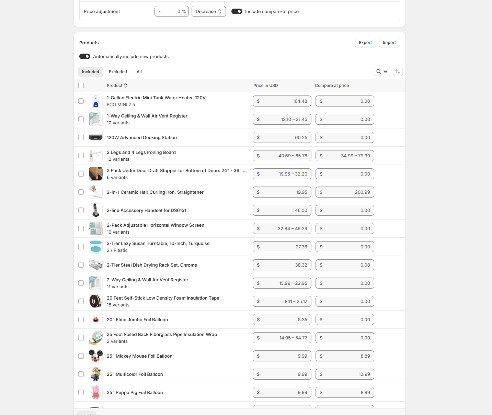
Task: Open 2 Legs and 4 Legs Ironing Board product
Action: pyautogui.click(x=141, y=153)
